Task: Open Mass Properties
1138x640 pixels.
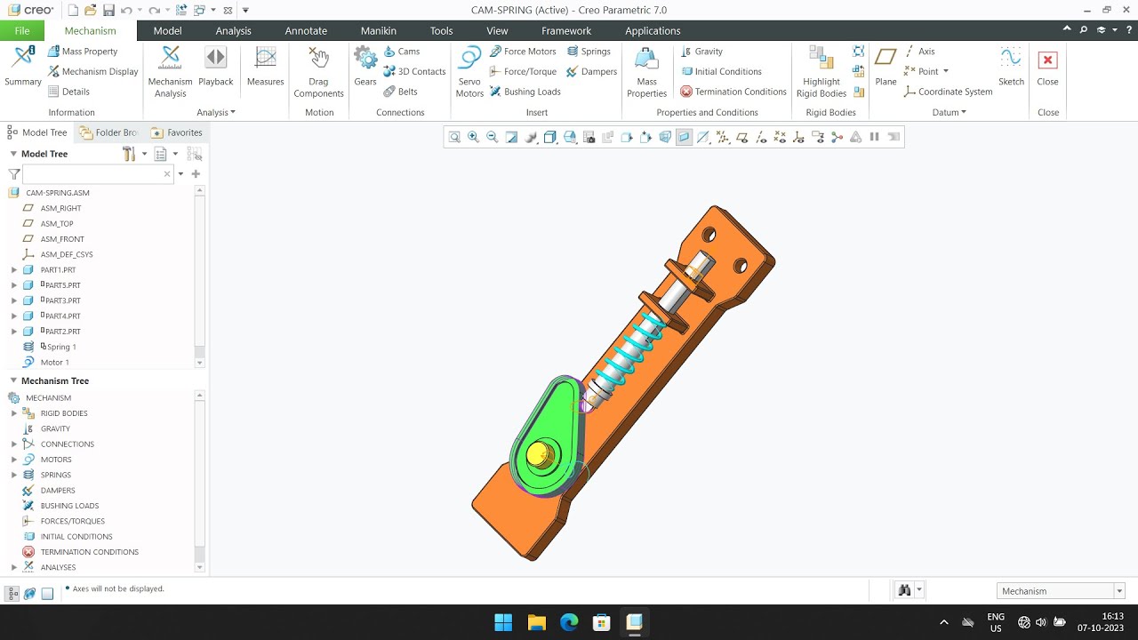Action: tap(646, 72)
